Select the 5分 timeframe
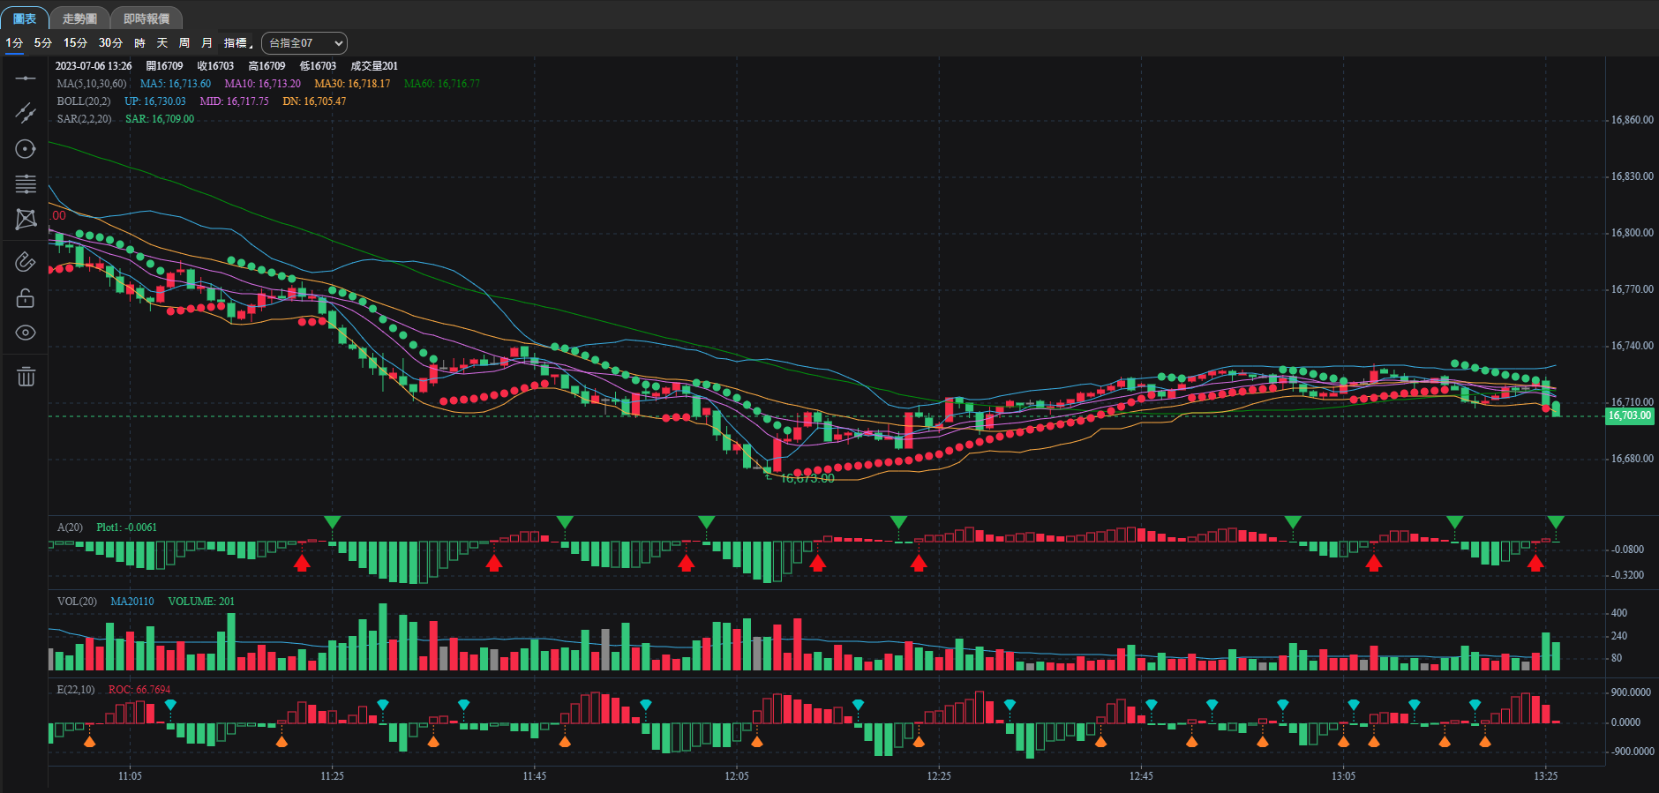 (x=43, y=43)
